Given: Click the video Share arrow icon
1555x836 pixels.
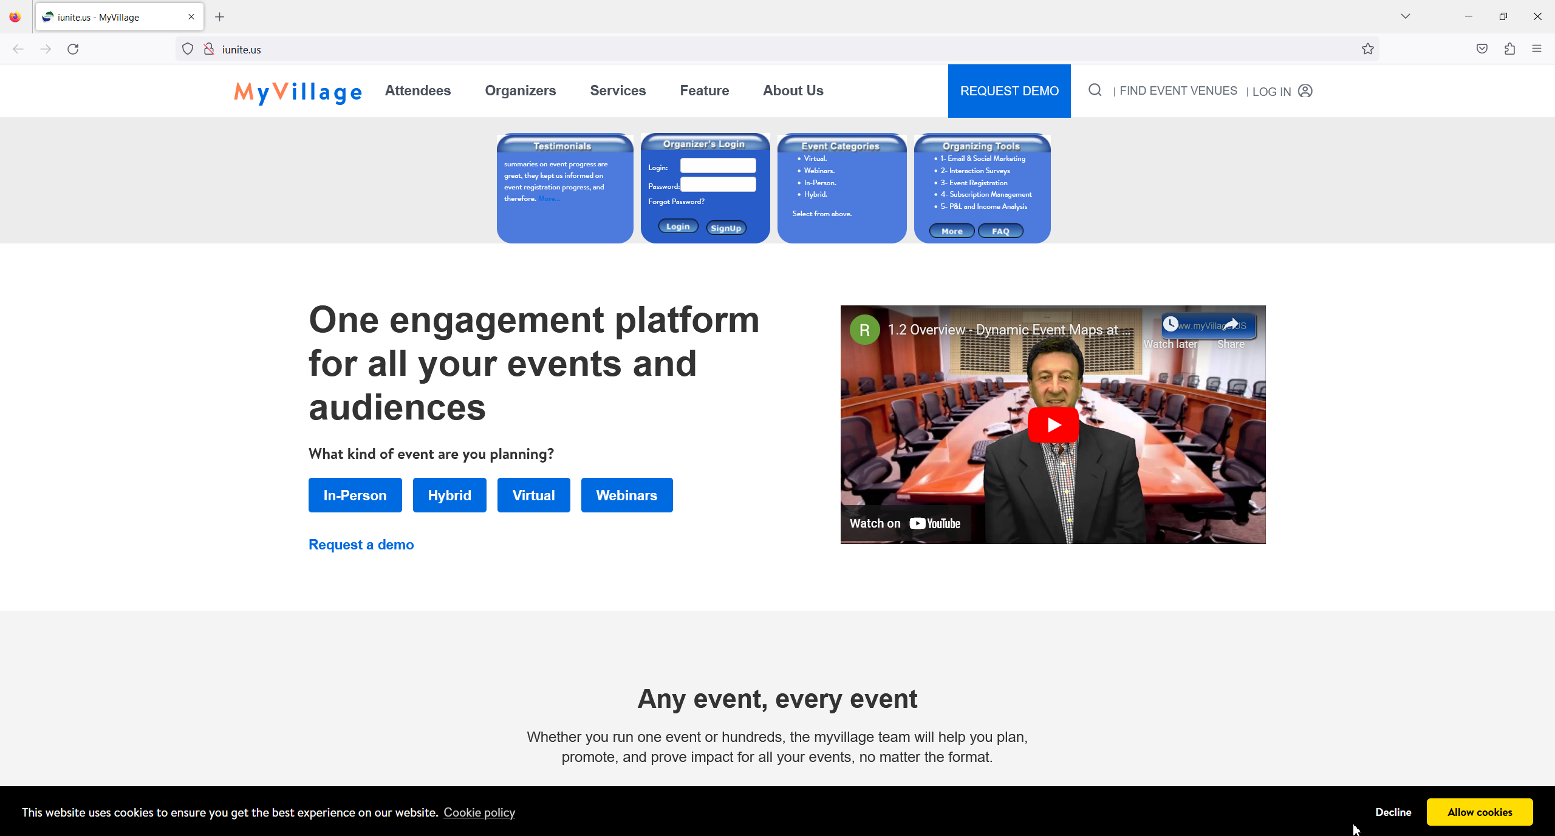Looking at the screenshot, I should click(1231, 325).
